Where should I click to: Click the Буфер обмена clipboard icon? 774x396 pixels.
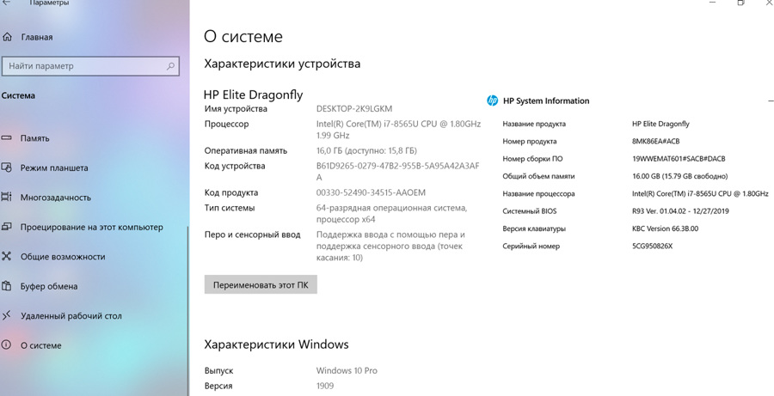coord(6,286)
